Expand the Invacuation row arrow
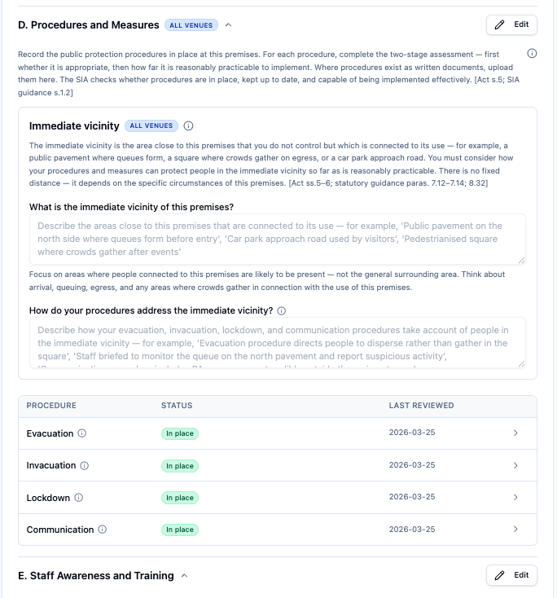Viewport: 557px width, 598px height. [515, 465]
